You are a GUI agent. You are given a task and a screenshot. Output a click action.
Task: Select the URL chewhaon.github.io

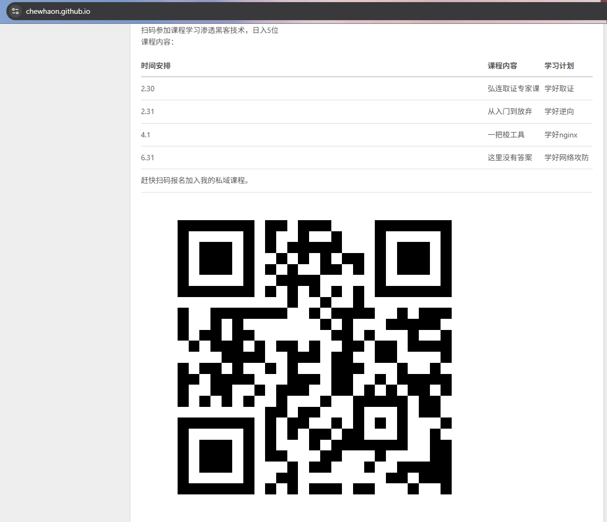click(58, 11)
